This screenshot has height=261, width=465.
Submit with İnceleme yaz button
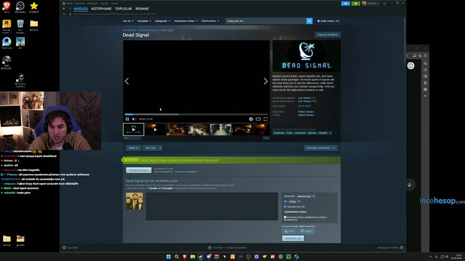point(293,238)
